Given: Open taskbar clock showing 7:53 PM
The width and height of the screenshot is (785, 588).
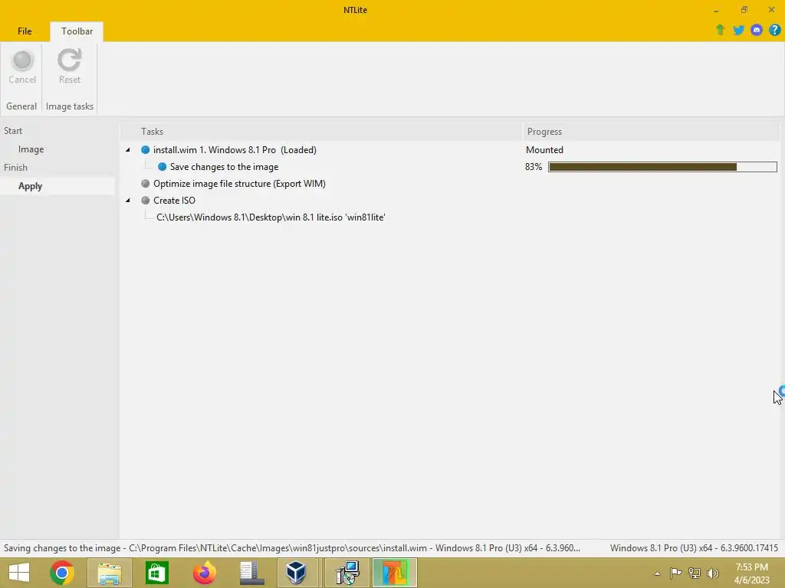Looking at the screenshot, I should coord(751,573).
